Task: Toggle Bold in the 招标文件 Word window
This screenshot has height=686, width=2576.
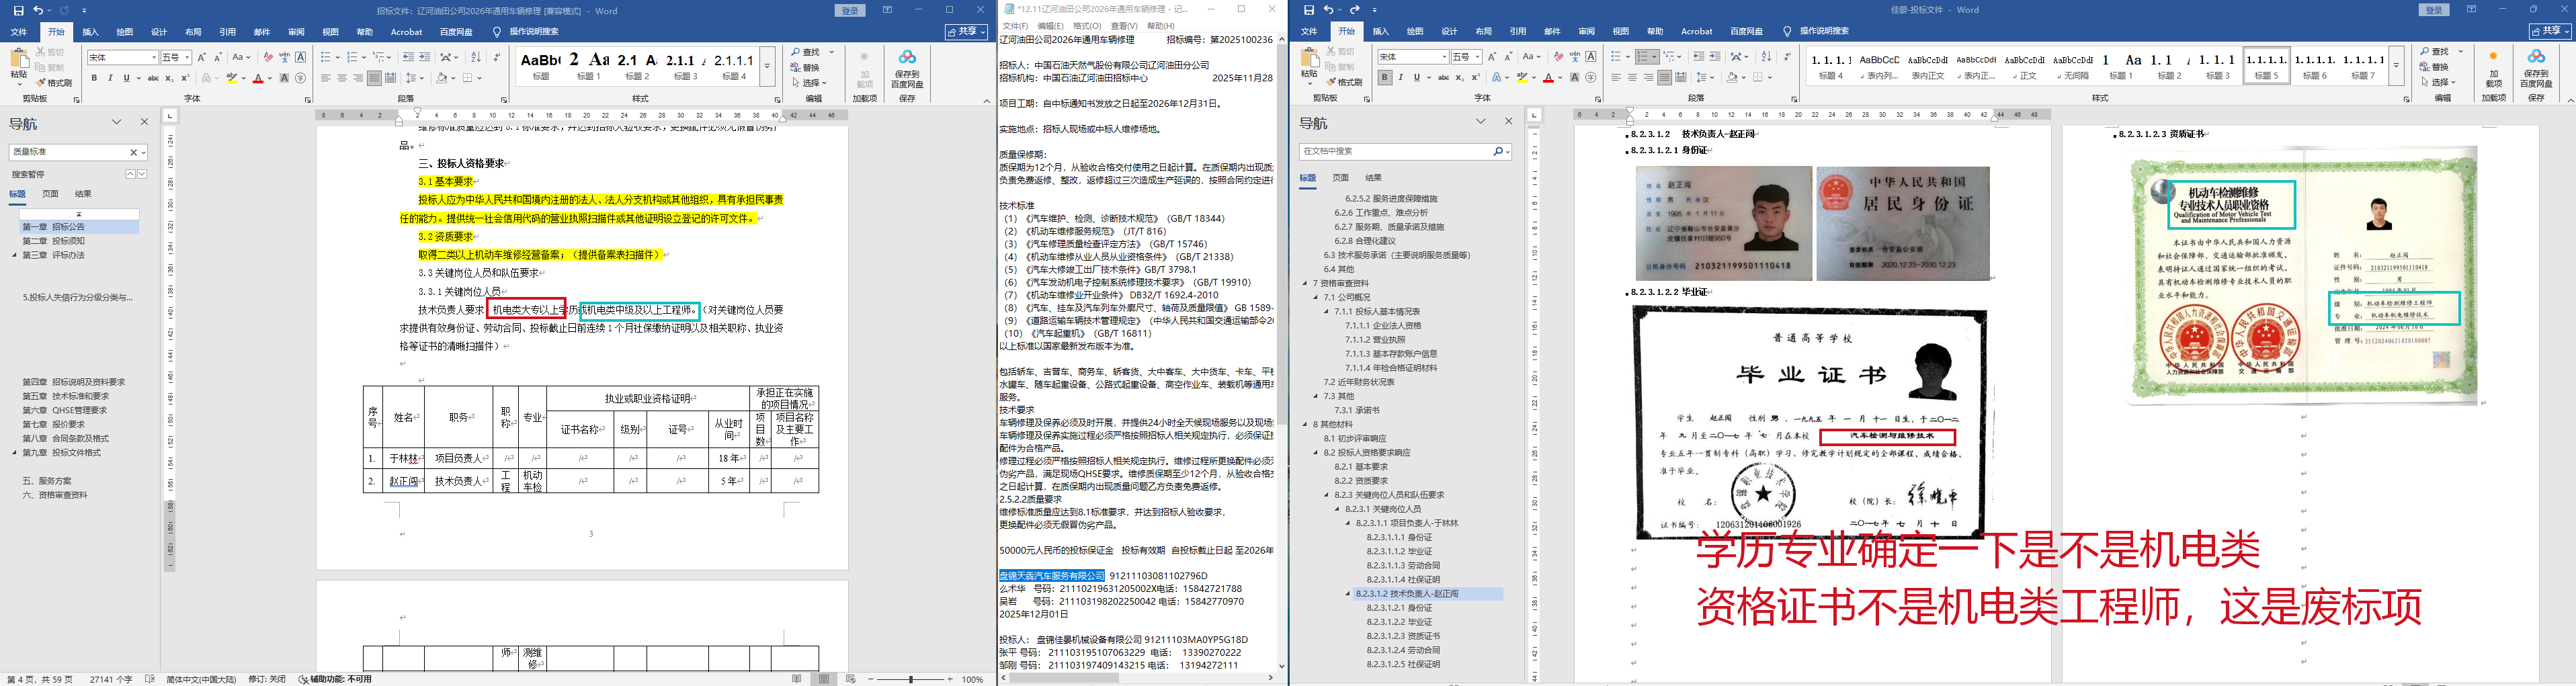Action: pos(94,78)
